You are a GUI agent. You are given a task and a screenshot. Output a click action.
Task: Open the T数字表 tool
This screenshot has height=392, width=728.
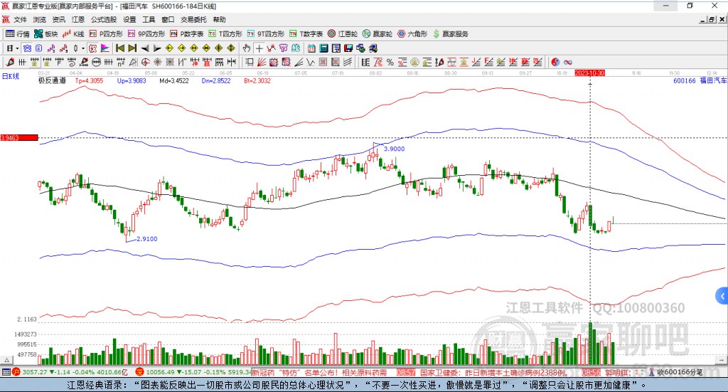click(306, 34)
